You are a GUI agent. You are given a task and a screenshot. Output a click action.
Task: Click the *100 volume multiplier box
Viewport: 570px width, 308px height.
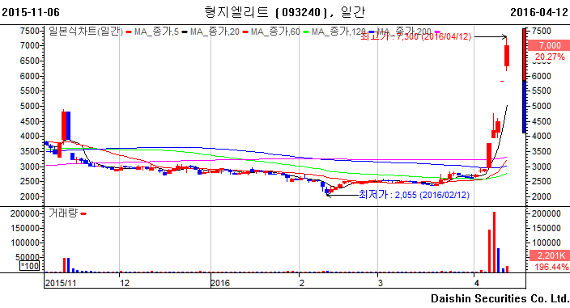(29, 266)
